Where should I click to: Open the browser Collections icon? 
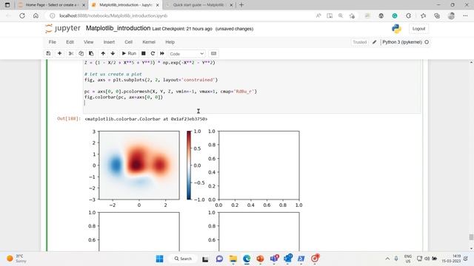[x=437, y=16]
